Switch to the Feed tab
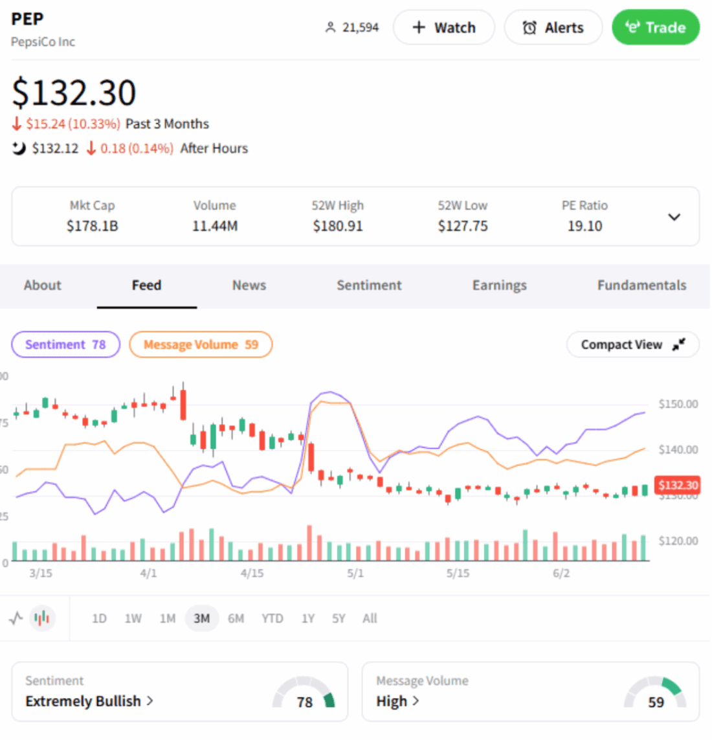Image resolution: width=712 pixels, height=740 pixels. (147, 285)
